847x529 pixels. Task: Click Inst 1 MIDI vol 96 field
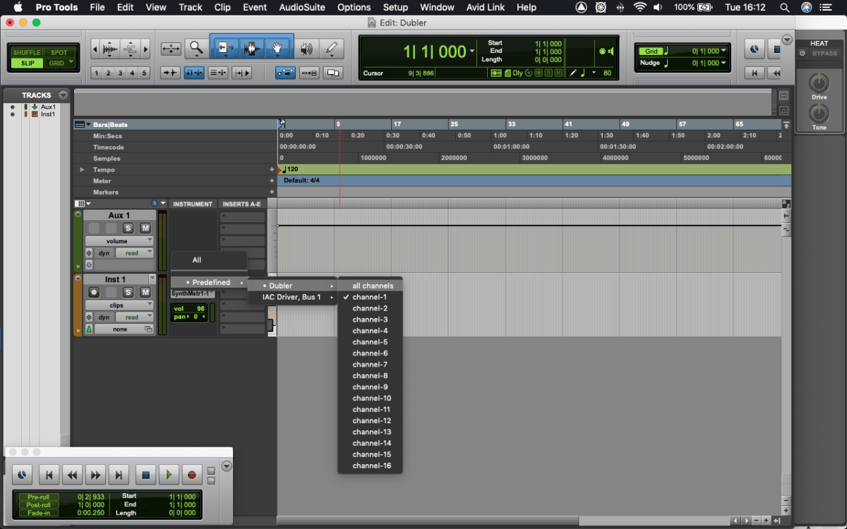(x=189, y=308)
